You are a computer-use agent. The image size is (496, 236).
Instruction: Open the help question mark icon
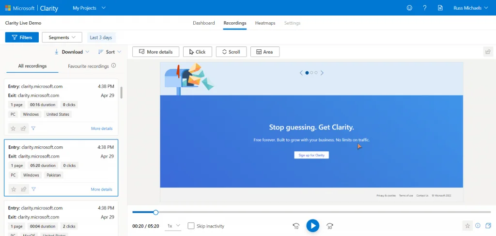pyautogui.click(x=425, y=8)
